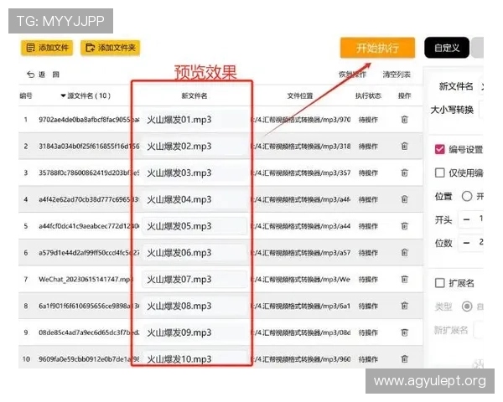Viewport: 503px width, 402px height.
Task: Uncheck the 编号设置 checkbox
Action: click(439, 149)
